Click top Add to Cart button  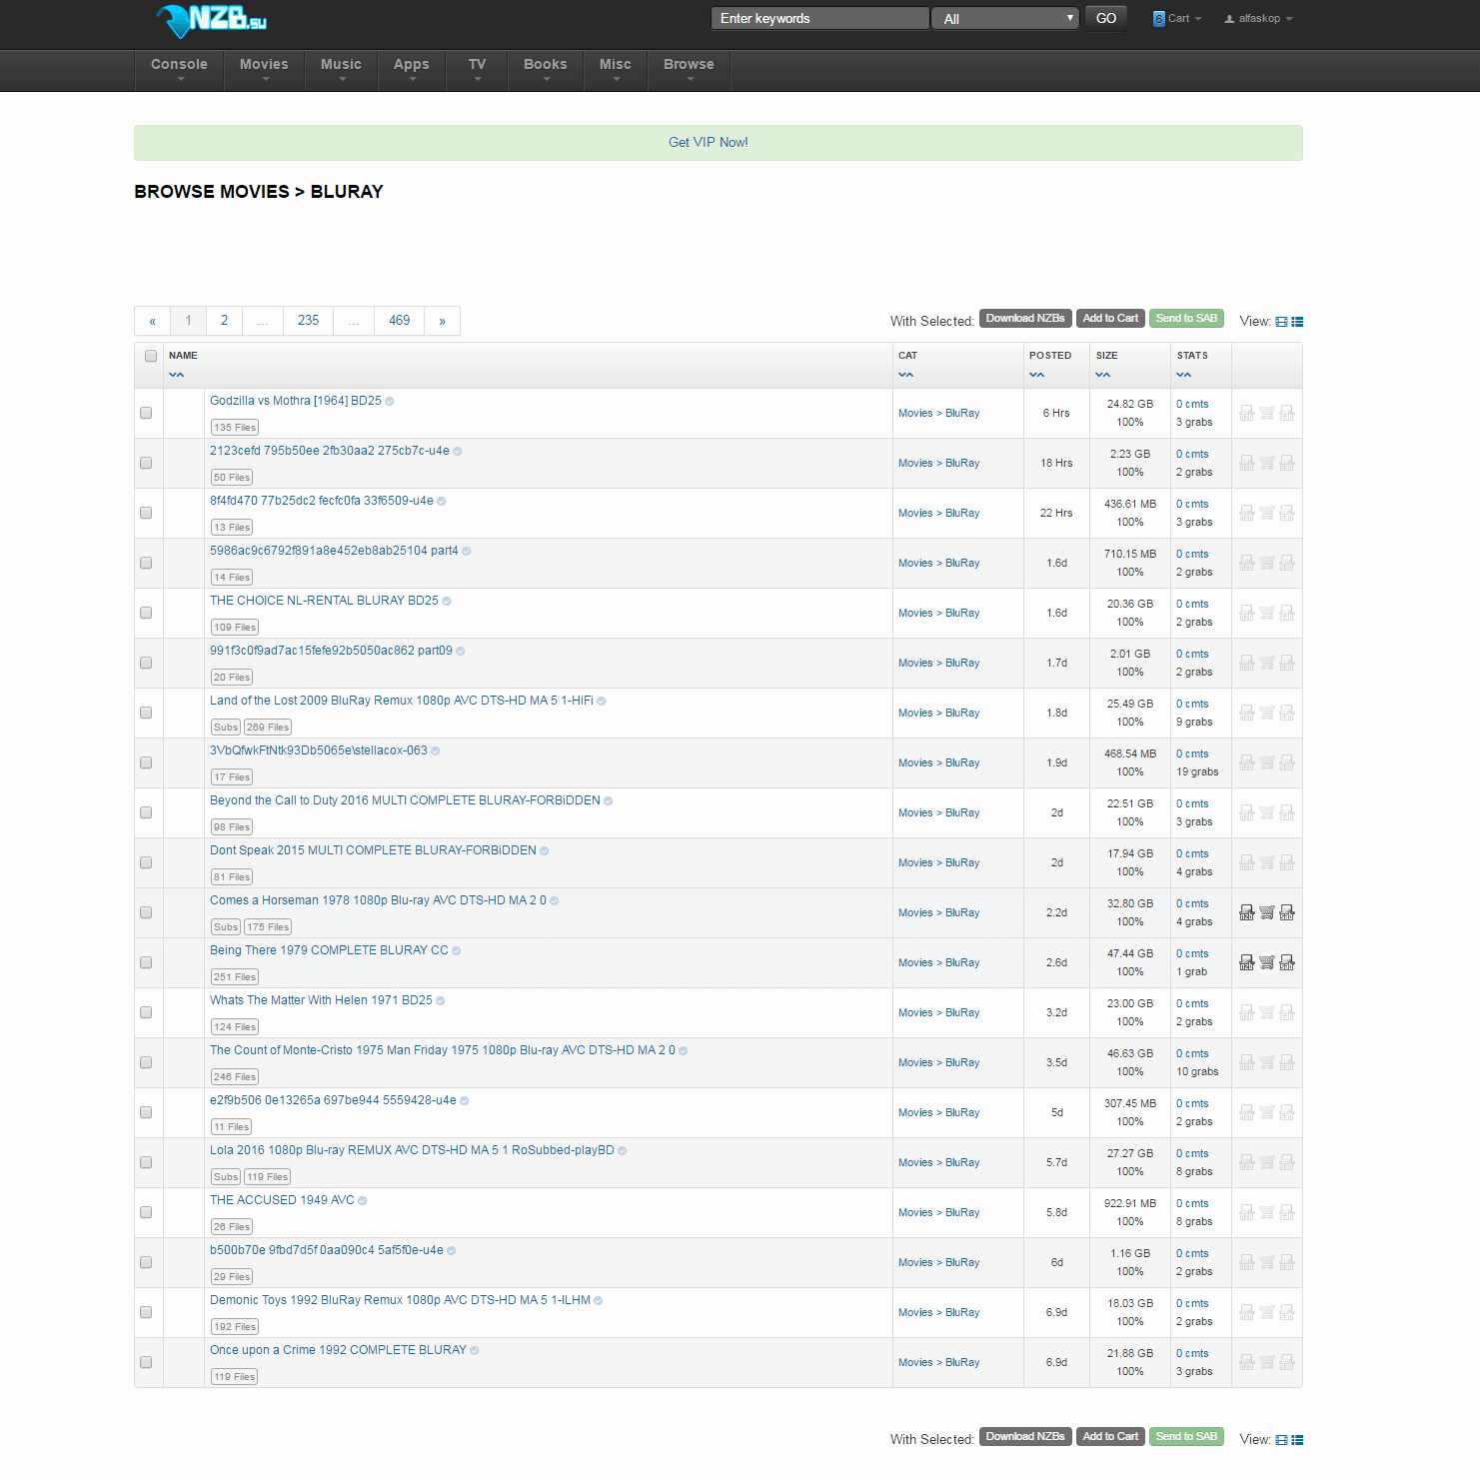pos(1110,319)
